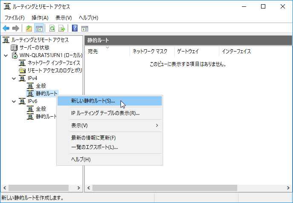Select ネットワーク インターフェイス label in tree

(54, 63)
